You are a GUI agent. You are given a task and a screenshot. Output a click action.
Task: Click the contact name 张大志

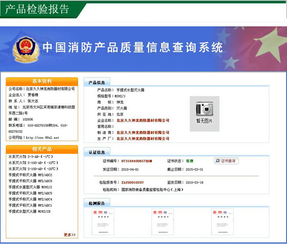tap(33, 101)
